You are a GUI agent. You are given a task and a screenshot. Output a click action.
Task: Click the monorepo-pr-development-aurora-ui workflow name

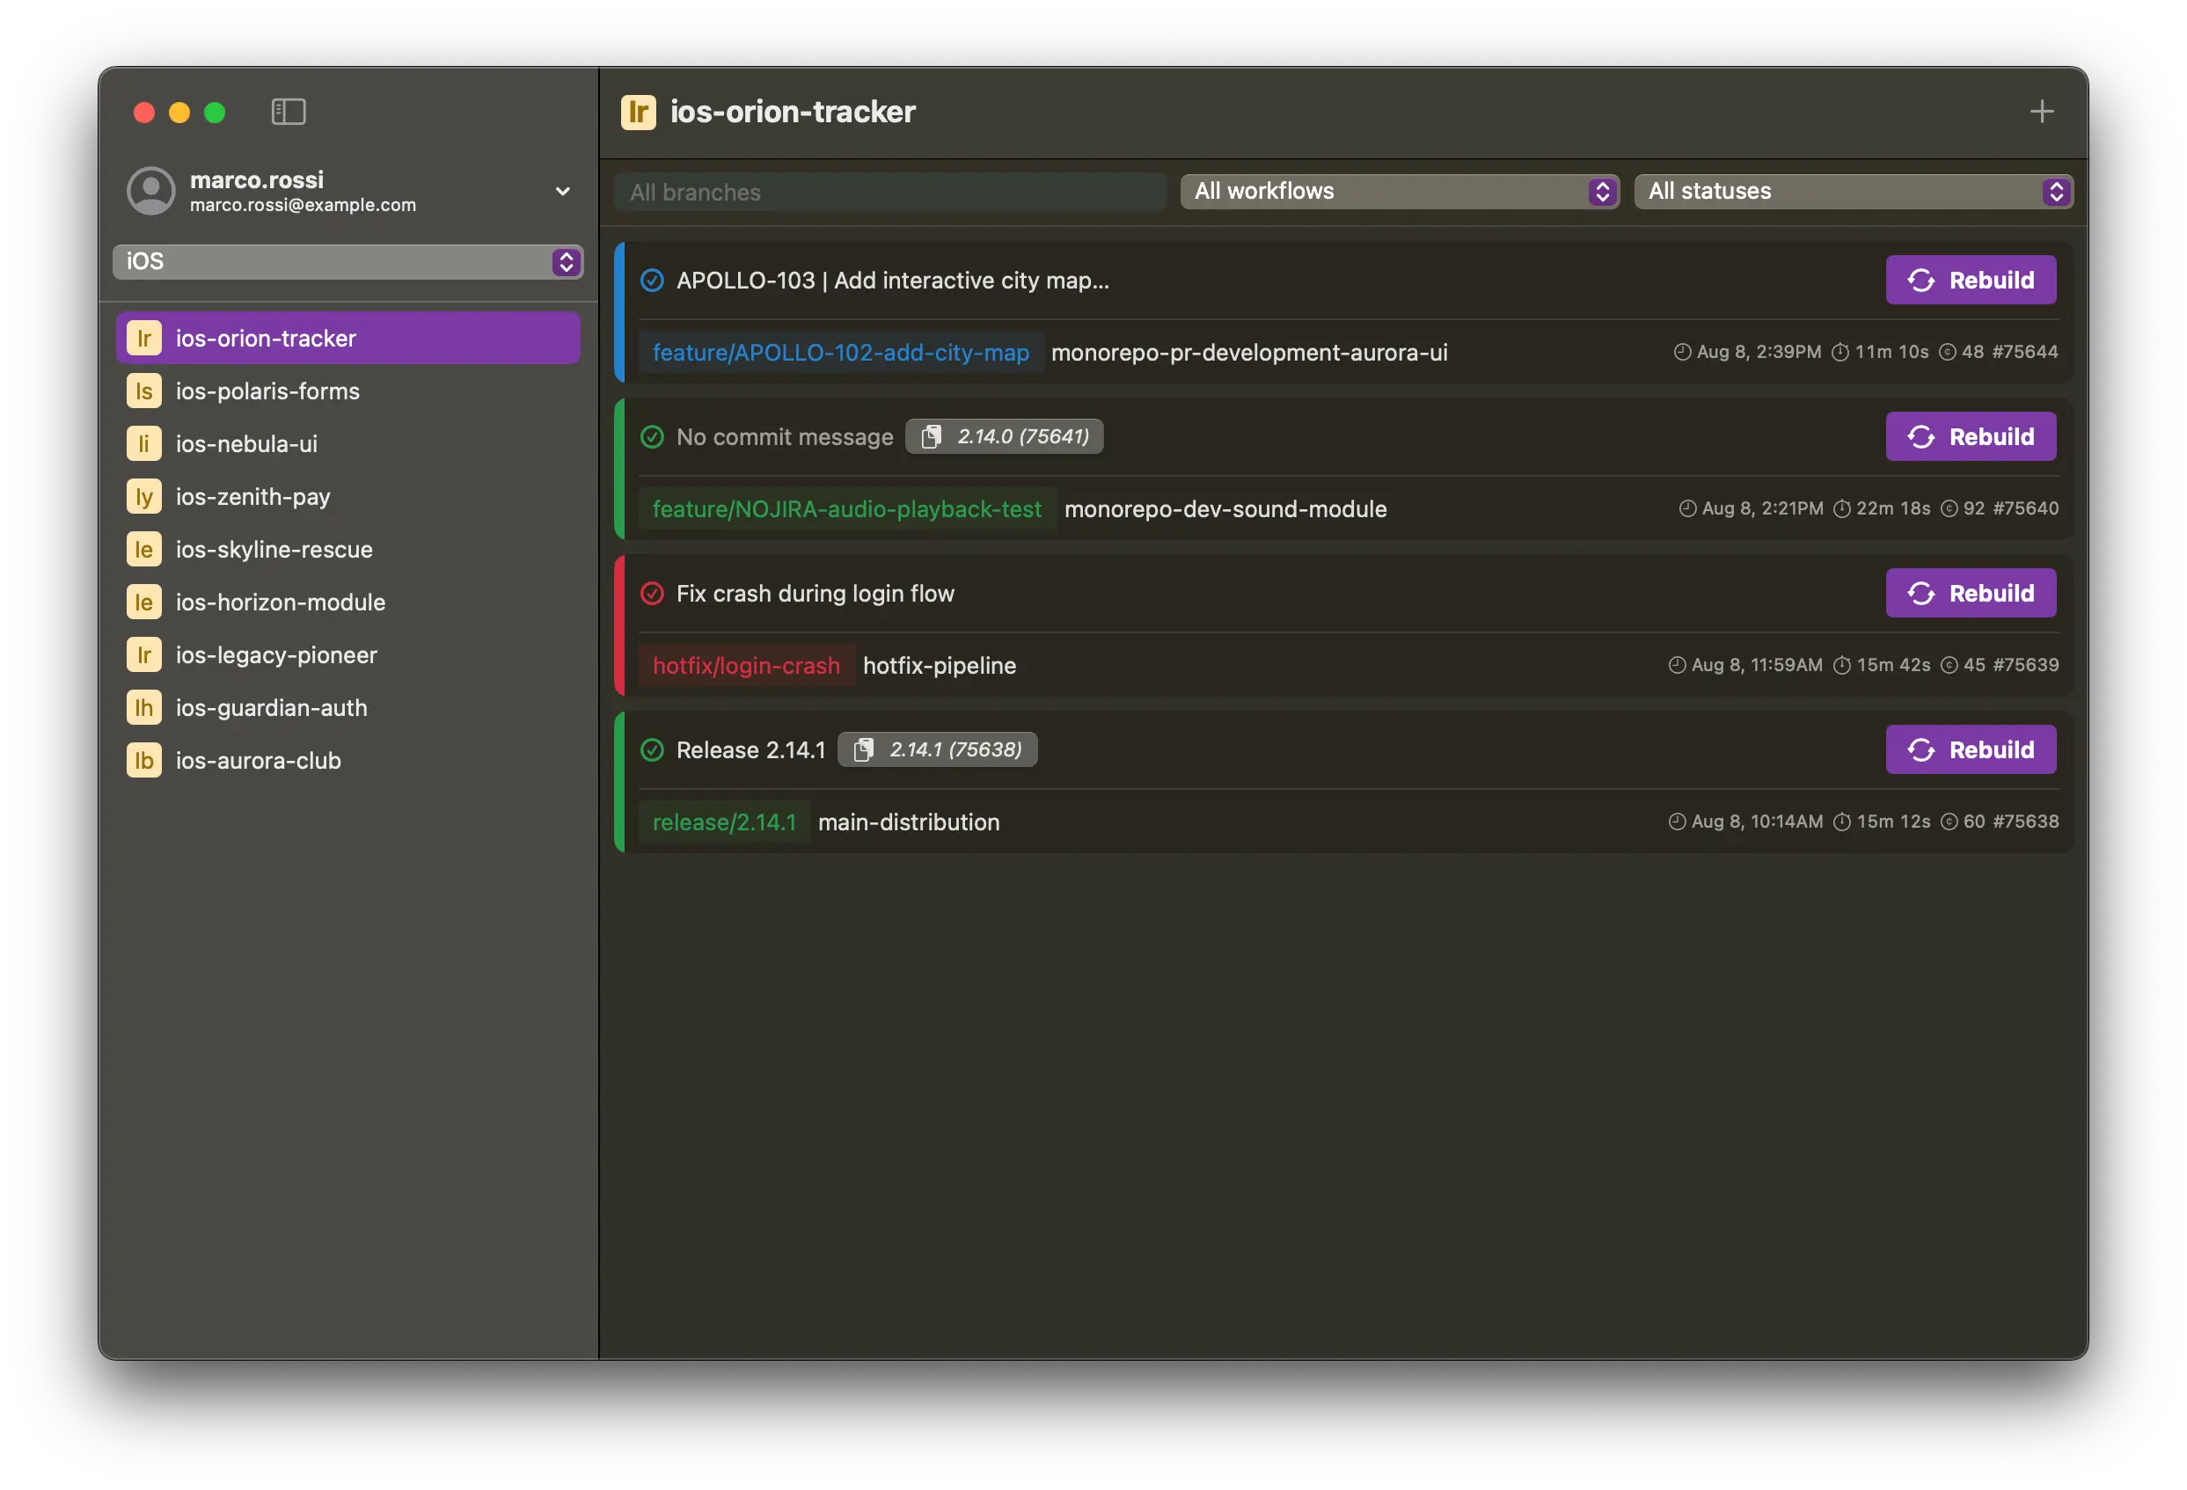pyautogui.click(x=1249, y=353)
